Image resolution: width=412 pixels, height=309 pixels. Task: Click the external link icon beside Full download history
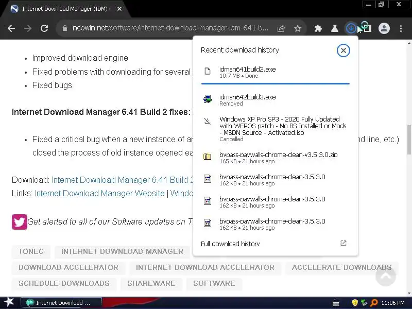coord(343,243)
